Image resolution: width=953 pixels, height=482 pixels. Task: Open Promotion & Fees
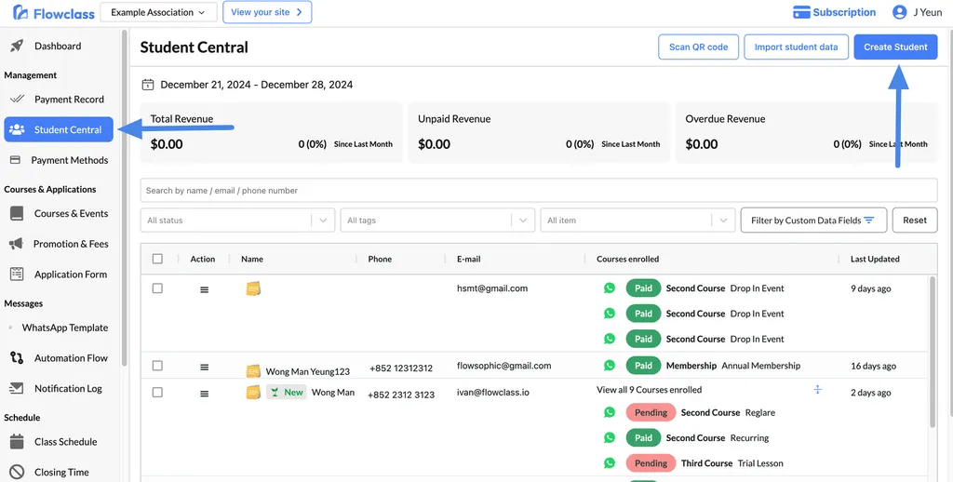(x=60, y=244)
